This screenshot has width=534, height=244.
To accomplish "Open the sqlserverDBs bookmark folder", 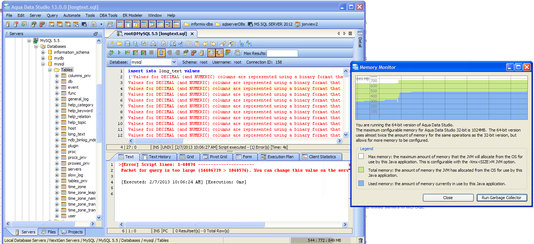I will click(230, 24).
